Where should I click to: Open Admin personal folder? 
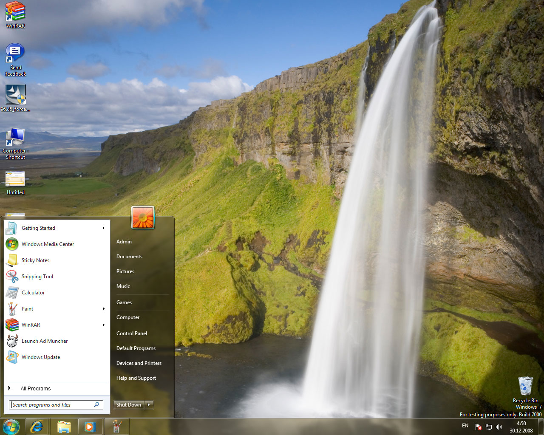[124, 242]
